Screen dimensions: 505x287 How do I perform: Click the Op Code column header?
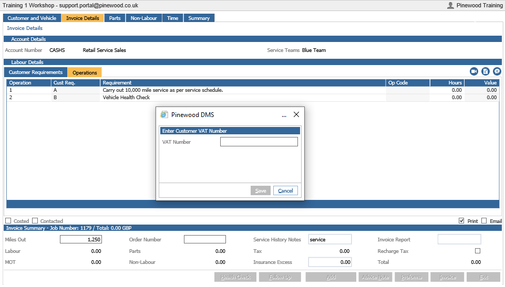pyautogui.click(x=408, y=83)
